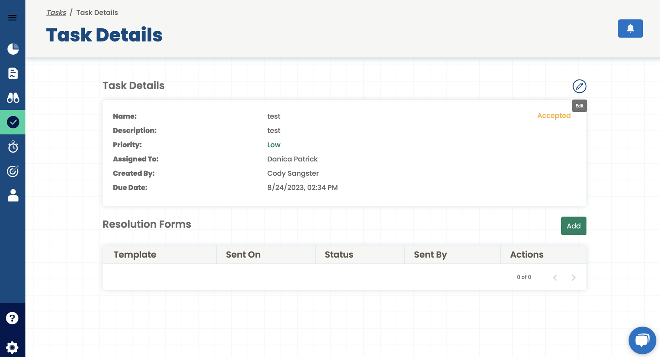The width and height of the screenshot is (660, 357).
Task: Open the settings gear icon
Action: [x=12, y=347]
